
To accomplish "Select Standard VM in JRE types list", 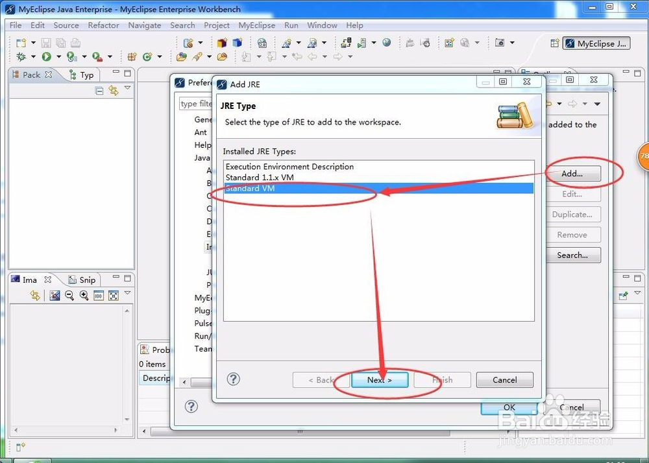I will pos(379,189).
